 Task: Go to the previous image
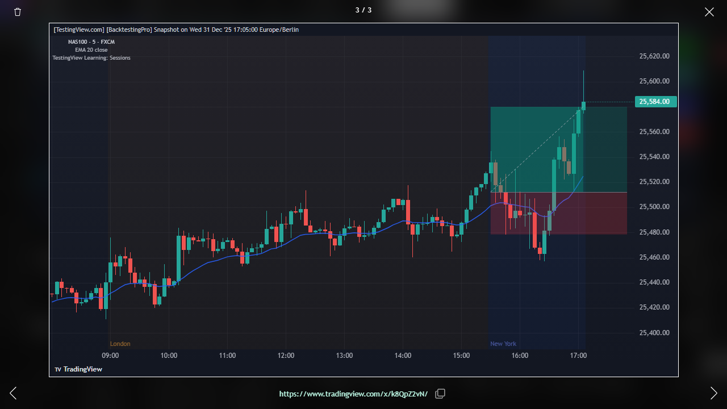click(13, 393)
